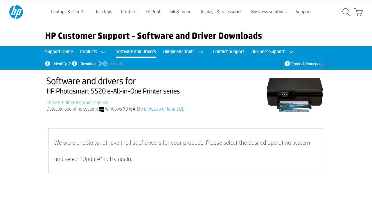Select the Software and Drivers tab
This screenshot has width=372, height=206.
coord(136,51)
